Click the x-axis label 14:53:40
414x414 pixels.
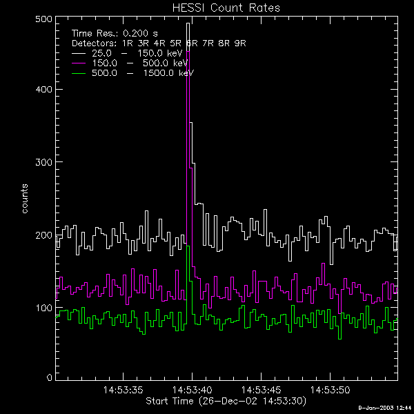point(193,390)
